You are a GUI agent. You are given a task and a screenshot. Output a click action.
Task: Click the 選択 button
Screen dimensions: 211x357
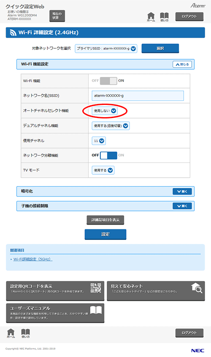(x=160, y=48)
